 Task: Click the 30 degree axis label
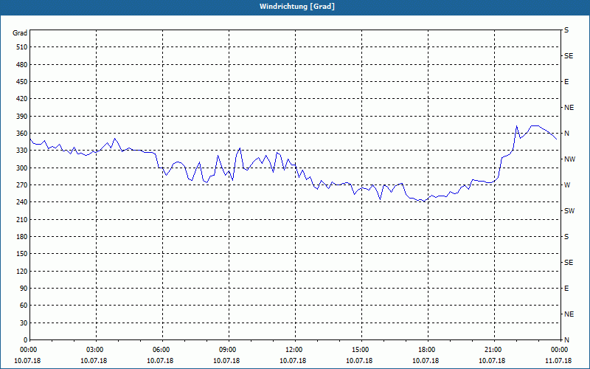tap(24, 323)
